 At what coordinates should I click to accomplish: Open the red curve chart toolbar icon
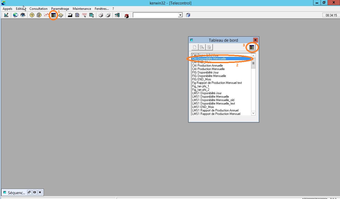tap(46, 15)
